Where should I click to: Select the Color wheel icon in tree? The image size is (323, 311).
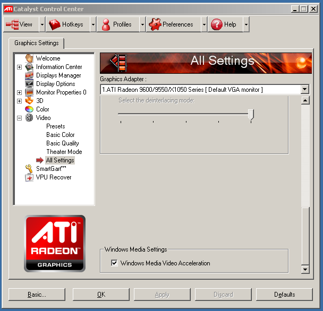point(29,109)
